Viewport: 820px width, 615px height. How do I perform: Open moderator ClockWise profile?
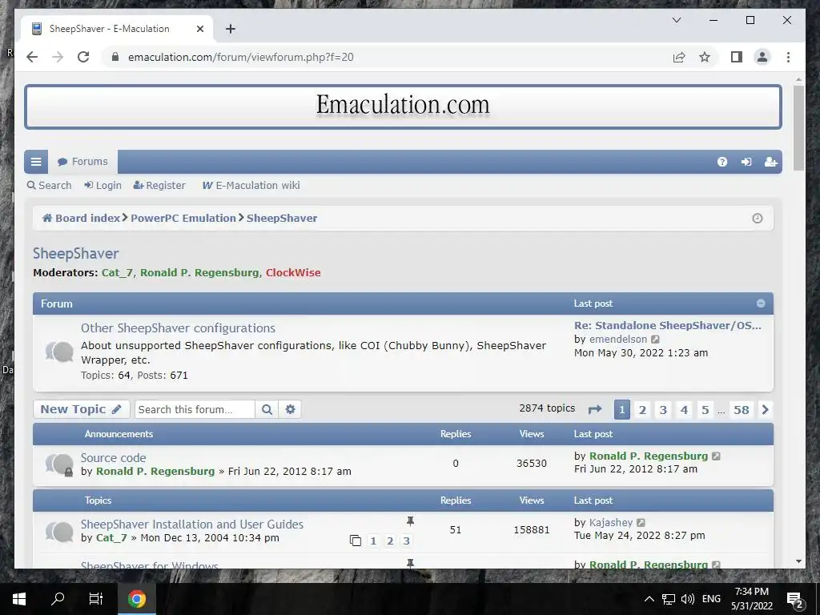pyautogui.click(x=293, y=272)
